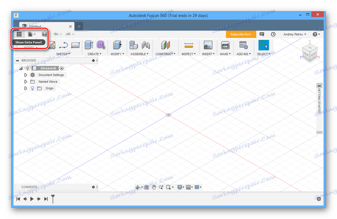Image resolution: width=337 pixels, height=219 pixels.
Task: Open the ADD-INS menu
Action: click(244, 54)
